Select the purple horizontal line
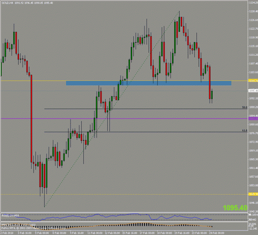Viewport: 258px width, 235px height. (124, 119)
